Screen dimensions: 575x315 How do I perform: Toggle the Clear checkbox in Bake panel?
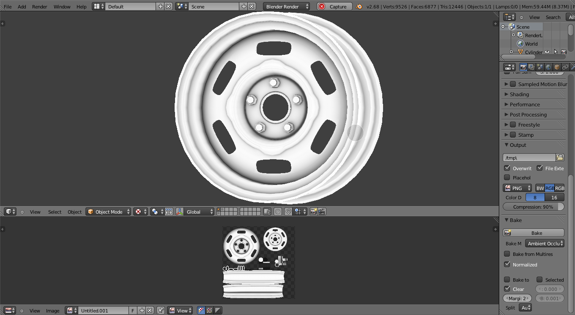(507, 289)
